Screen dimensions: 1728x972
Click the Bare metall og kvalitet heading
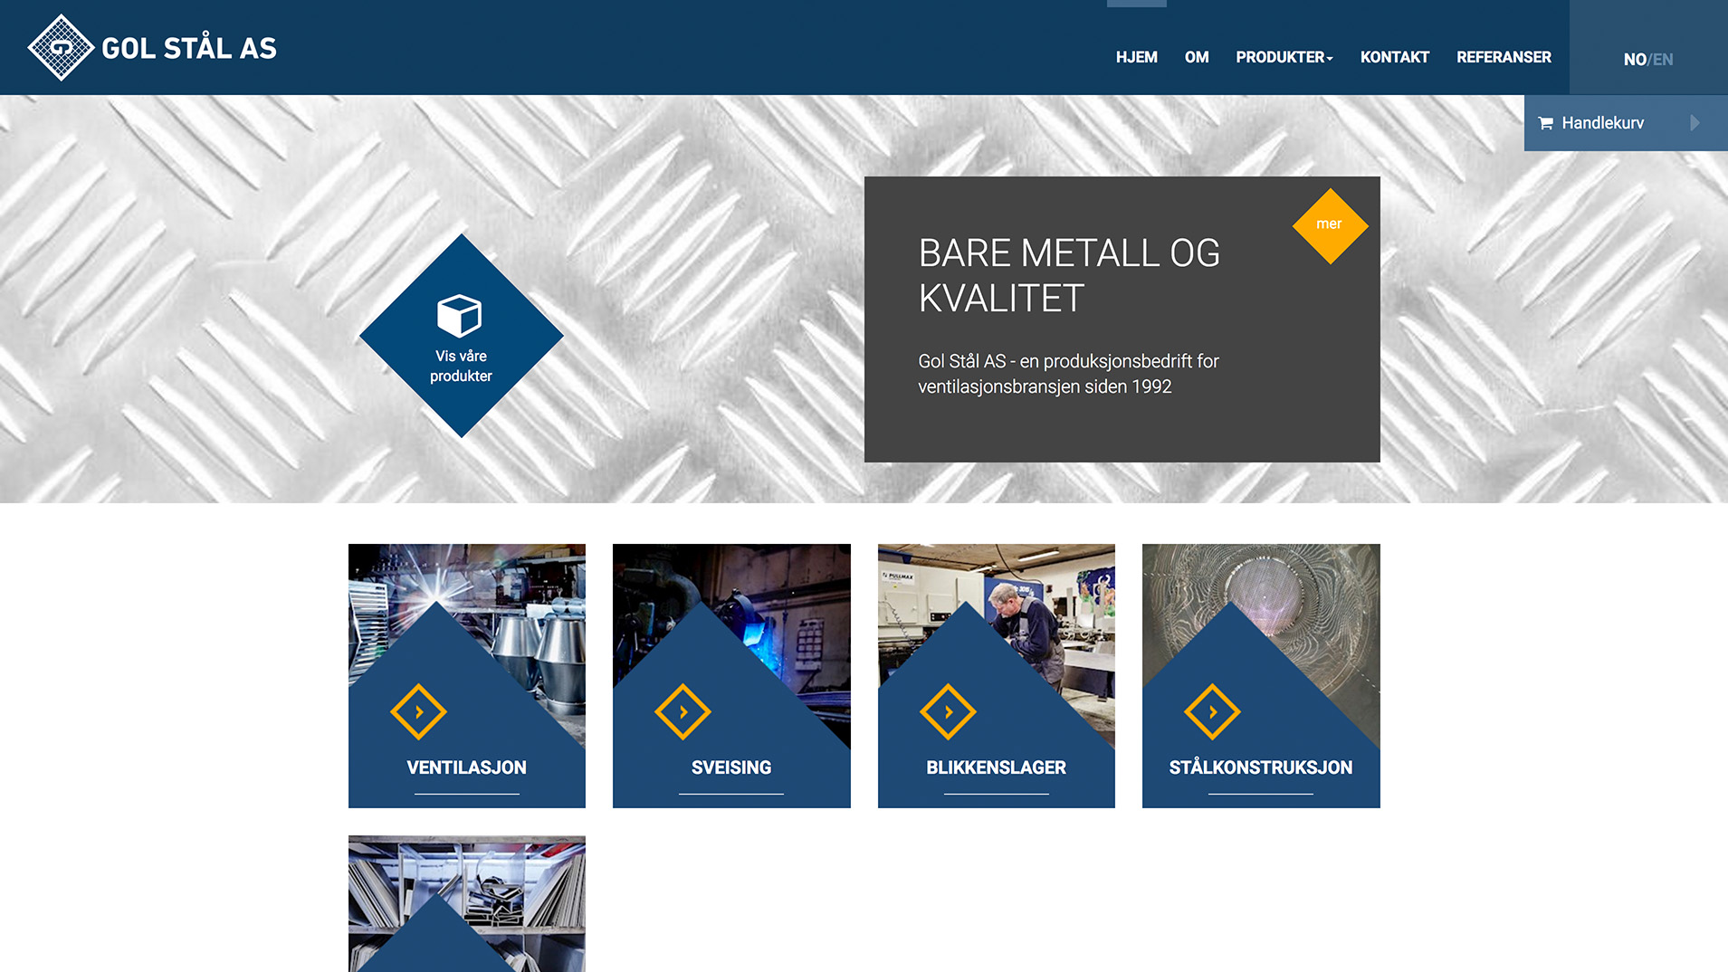(1069, 275)
